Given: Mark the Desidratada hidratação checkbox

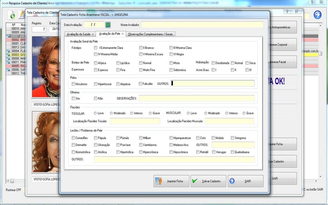Looking at the screenshot, I should click(x=213, y=63).
